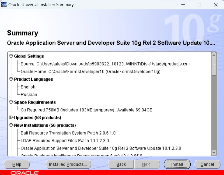224x175 pixels.
Task: Select the Global Settings tree label
Action: 29,56
